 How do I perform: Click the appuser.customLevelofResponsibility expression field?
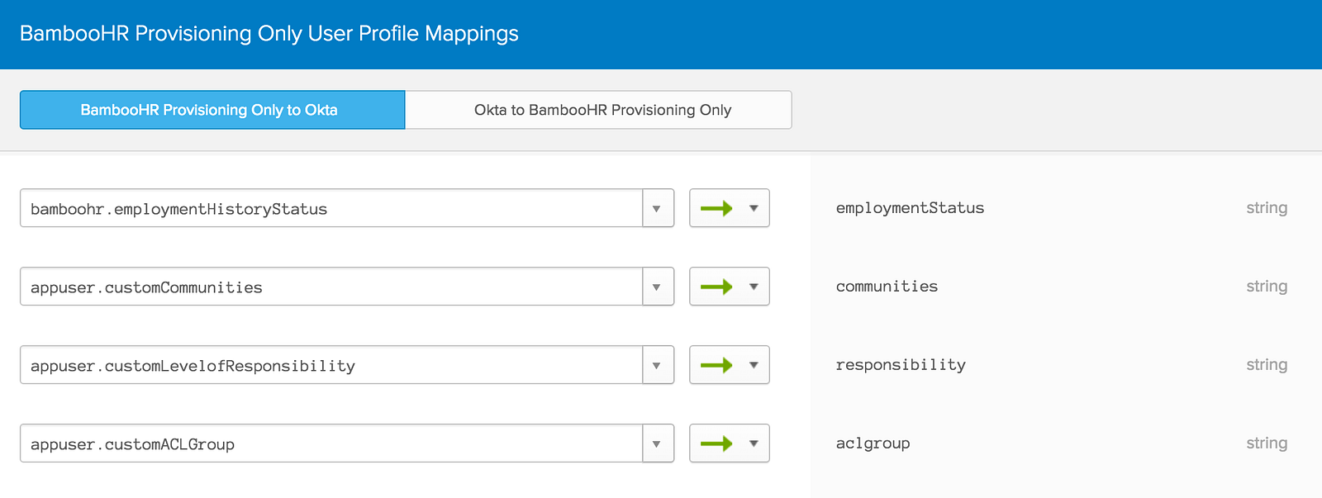pyautogui.click(x=330, y=366)
